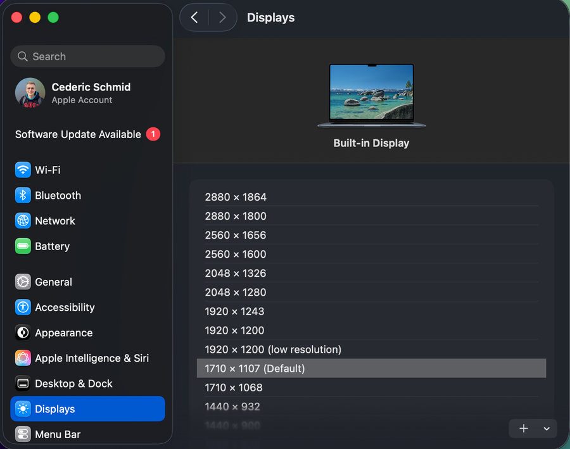
Task: Select 1710 × 1107 (Default) resolution
Action: point(371,369)
